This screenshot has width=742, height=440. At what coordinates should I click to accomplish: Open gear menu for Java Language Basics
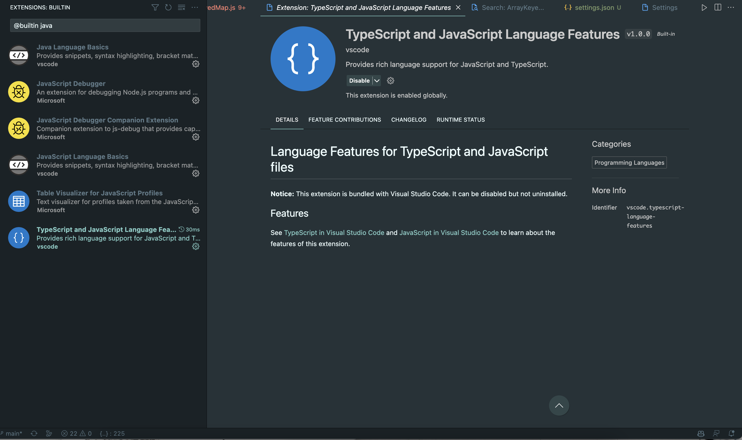point(196,64)
